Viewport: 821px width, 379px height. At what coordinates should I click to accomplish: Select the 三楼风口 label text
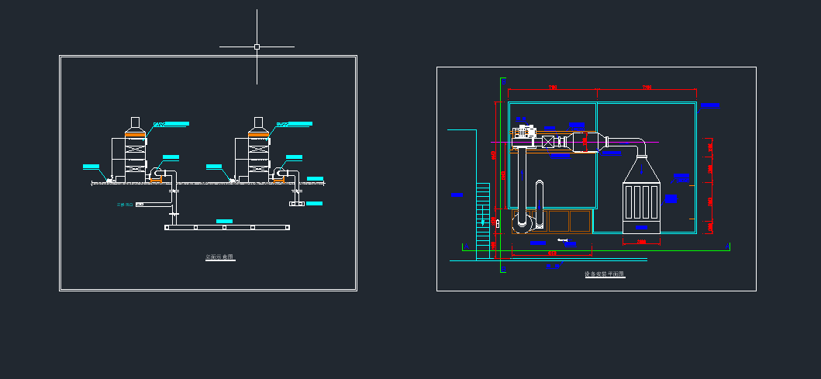point(125,205)
